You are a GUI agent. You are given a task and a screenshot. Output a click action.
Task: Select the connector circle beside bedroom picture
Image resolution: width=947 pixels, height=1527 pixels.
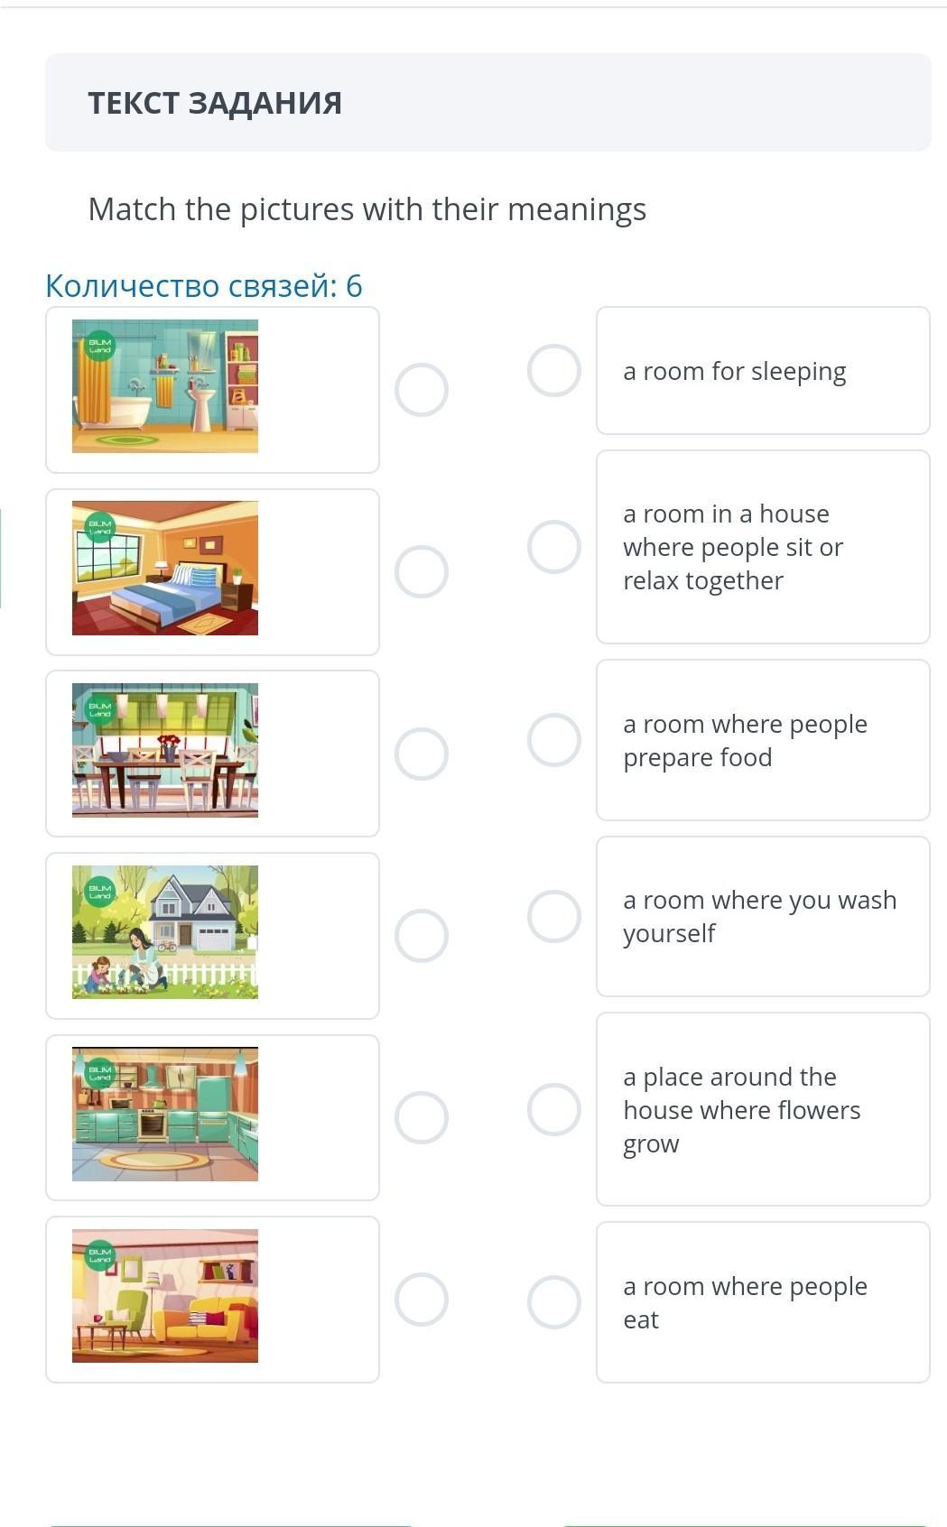(422, 572)
